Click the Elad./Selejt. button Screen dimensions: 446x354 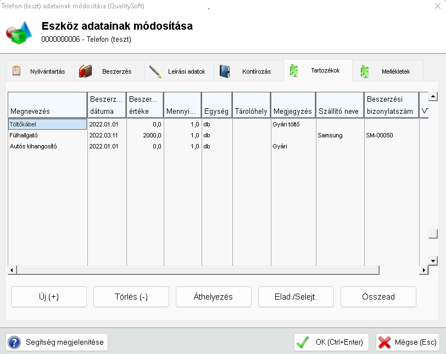pyautogui.click(x=296, y=297)
